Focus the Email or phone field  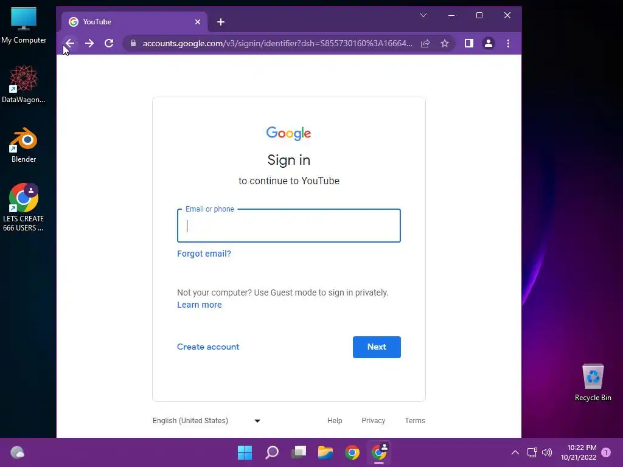(289, 226)
